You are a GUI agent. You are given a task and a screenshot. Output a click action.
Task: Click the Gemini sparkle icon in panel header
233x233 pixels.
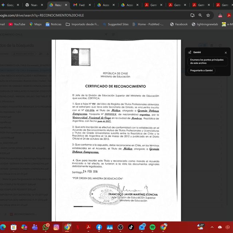point(189,52)
